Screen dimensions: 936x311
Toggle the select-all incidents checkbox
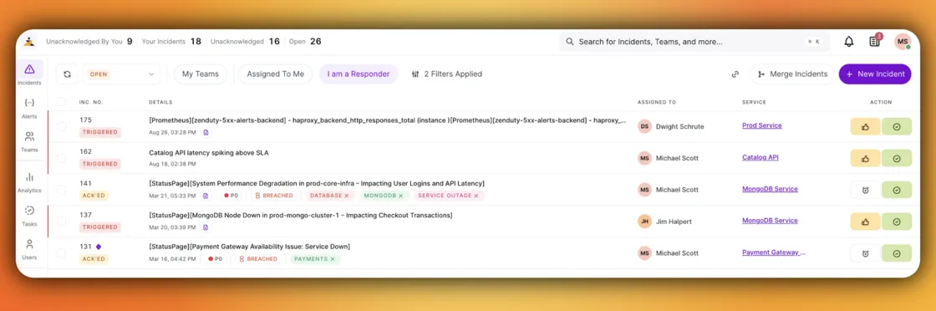click(x=62, y=101)
